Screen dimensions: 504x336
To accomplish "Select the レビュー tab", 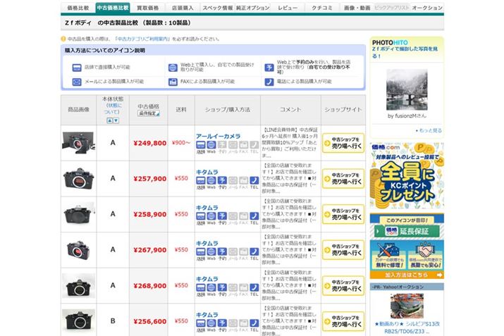I will click(288, 7).
